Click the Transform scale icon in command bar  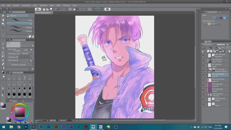click(77, 9)
